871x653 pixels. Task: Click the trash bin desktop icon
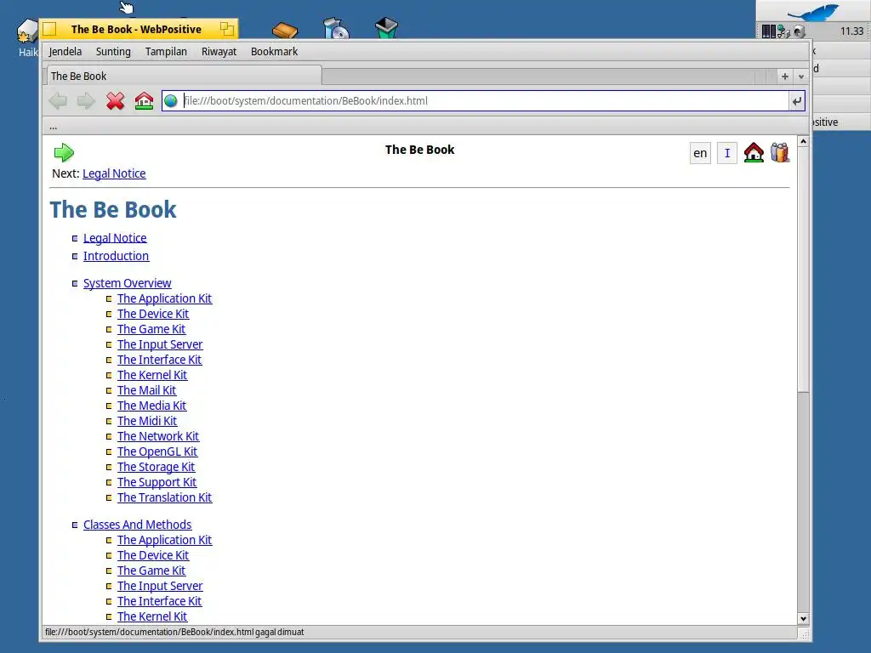[386, 28]
